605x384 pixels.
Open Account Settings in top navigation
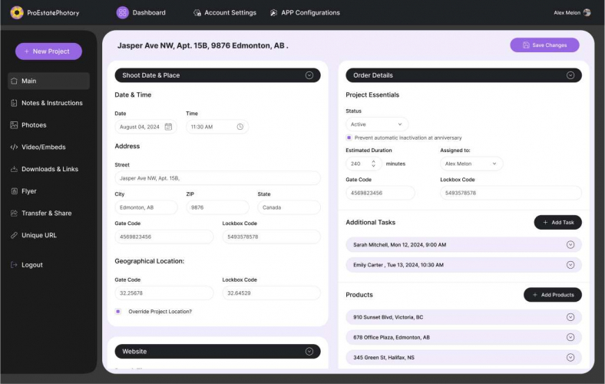[x=224, y=13]
